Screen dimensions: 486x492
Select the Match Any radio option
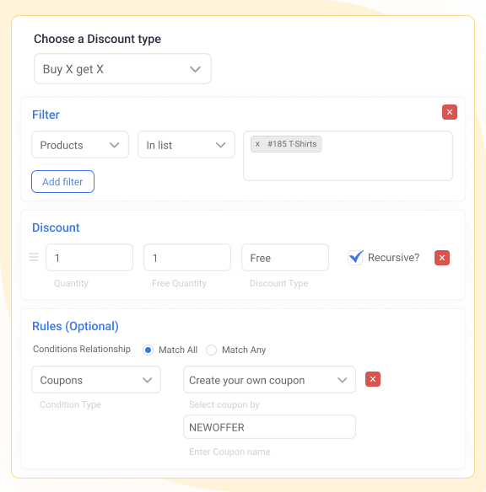(x=211, y=350)
